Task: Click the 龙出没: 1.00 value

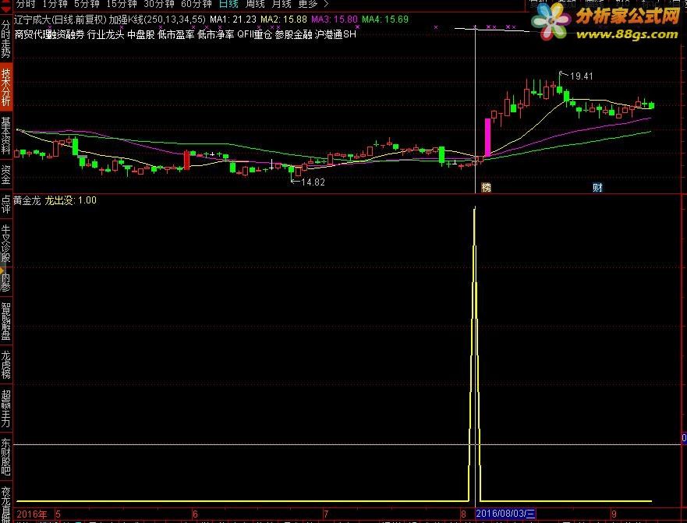Action: click(x=70, y=200)
